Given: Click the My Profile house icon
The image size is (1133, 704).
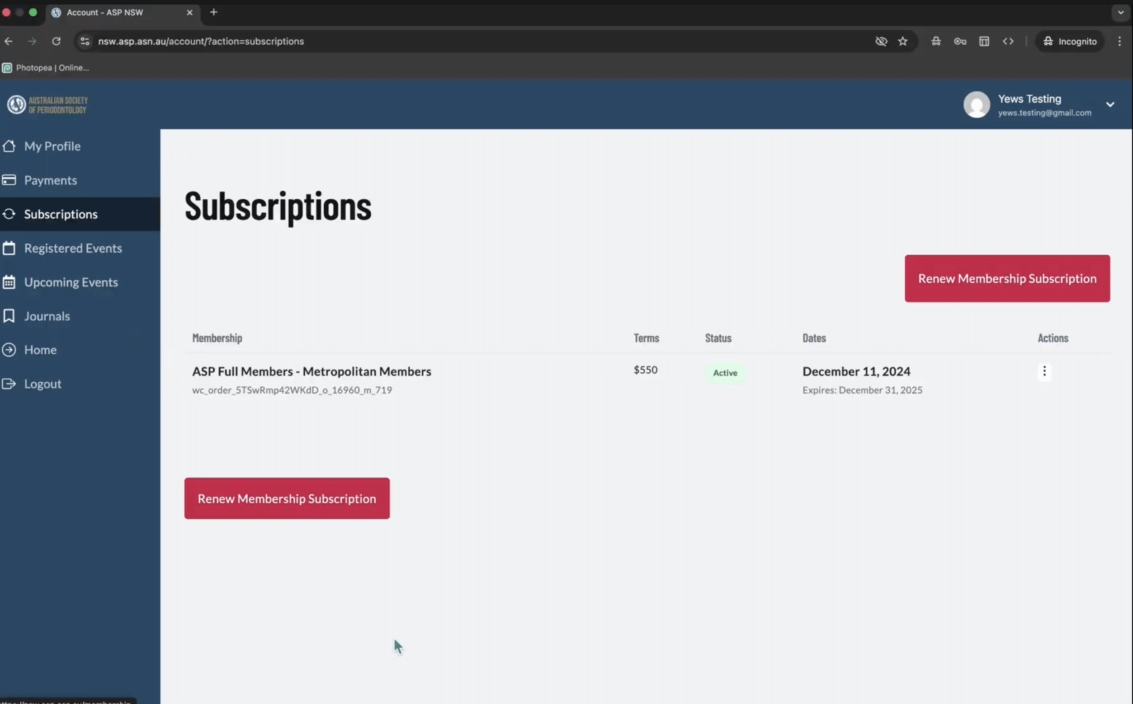Looking at the screenshot, I should pos(9,146).
